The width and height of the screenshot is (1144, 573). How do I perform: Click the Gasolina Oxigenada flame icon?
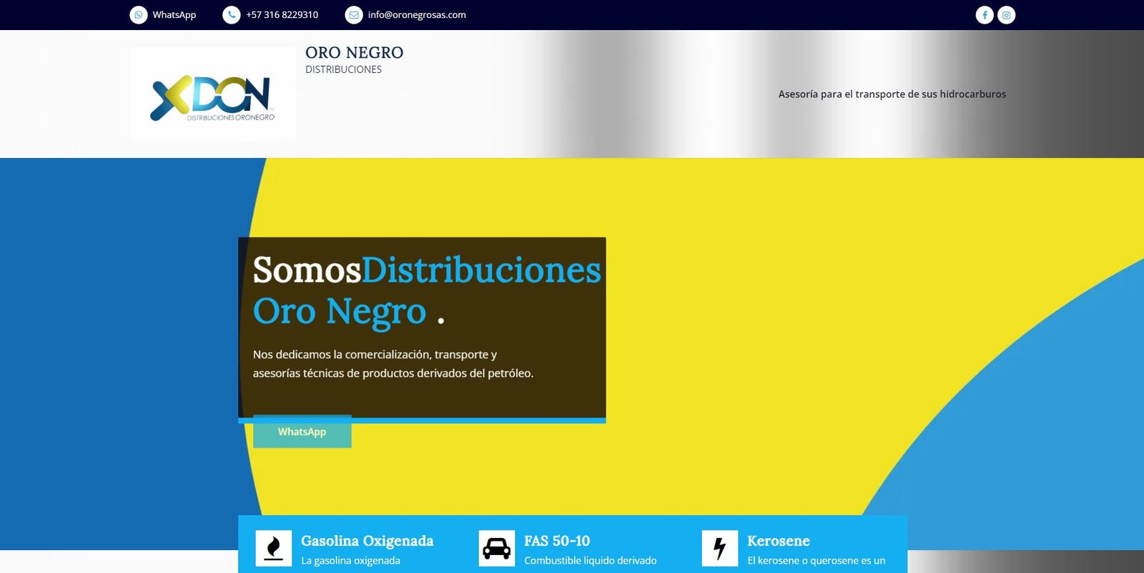point(274,549)
